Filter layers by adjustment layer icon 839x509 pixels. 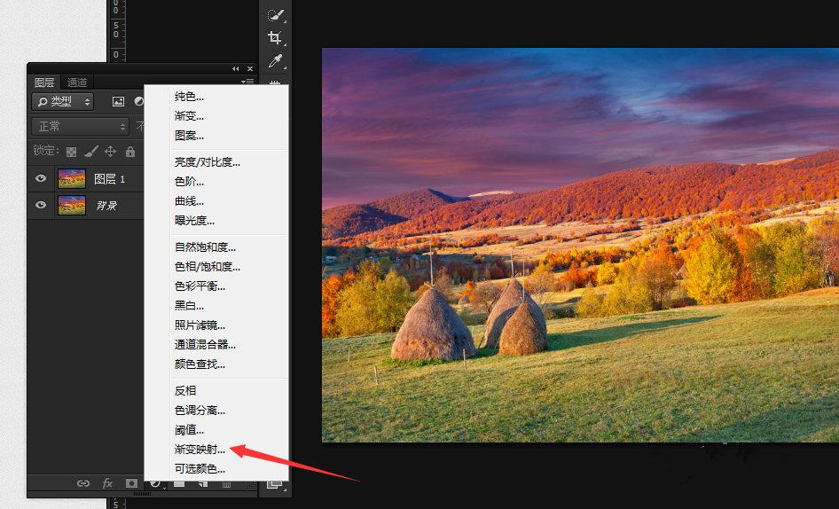[138, 101]
